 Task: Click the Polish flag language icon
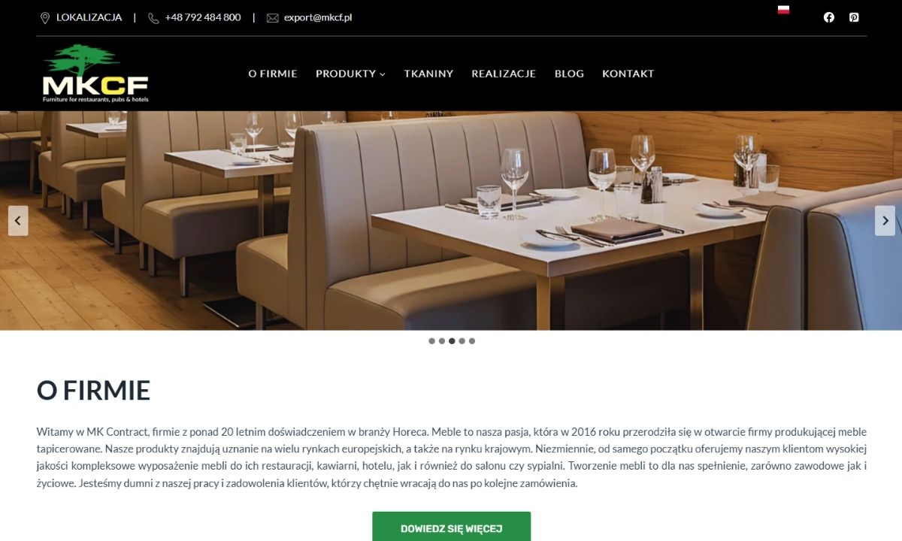783,10
